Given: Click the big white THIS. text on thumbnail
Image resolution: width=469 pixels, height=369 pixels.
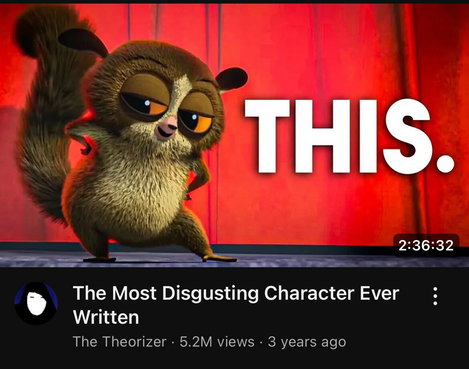Looking at the screenshot, I should (350, 136).
